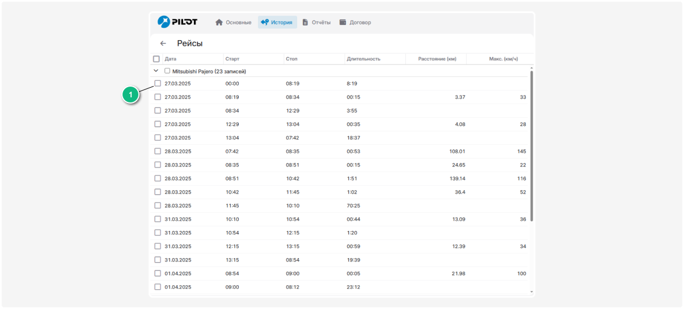The image size is (684, 309).
Task: Collapse the Mitsubishi Pajero group chevron
Action: tap(156, 71)
